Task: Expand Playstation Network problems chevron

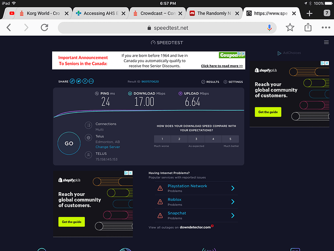Action: click(233, 188)
